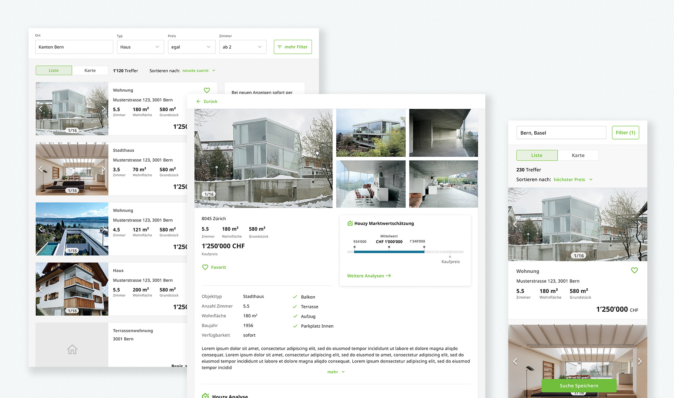The image size is (674, 398).
Task: Open the dining area thumbnail
Action: (x=371, y=184)
